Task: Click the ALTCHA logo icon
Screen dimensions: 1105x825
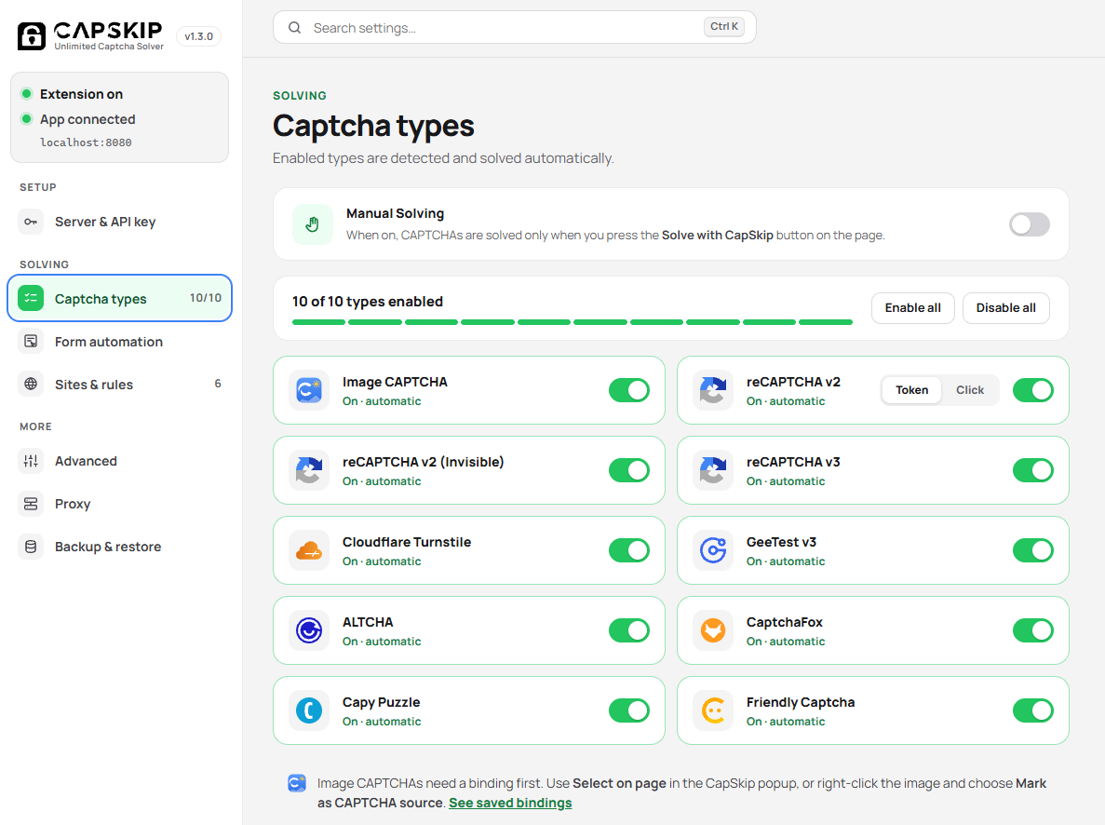Action: (x=309, y=630)
